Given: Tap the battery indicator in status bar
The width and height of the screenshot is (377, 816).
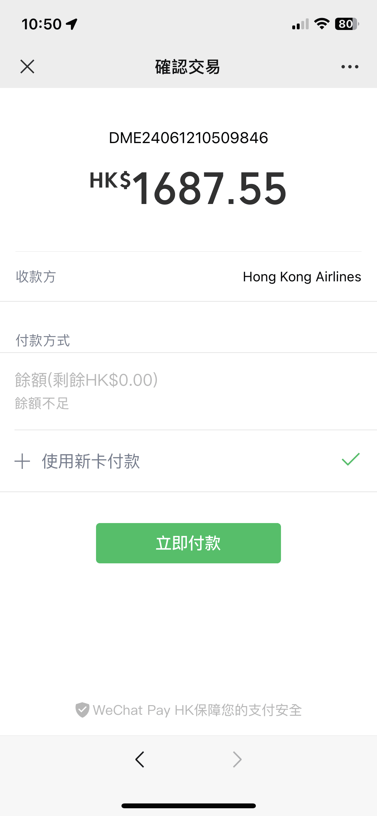Looking at the screenshot, I should [x=347, y=24].
